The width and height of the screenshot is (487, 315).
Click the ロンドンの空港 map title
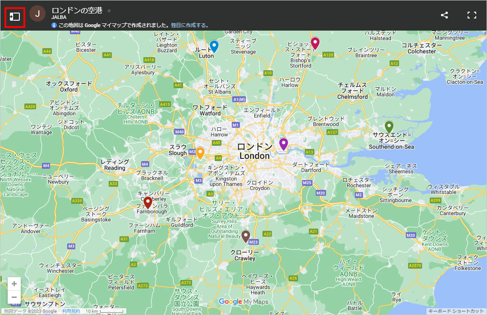[78, 10]
